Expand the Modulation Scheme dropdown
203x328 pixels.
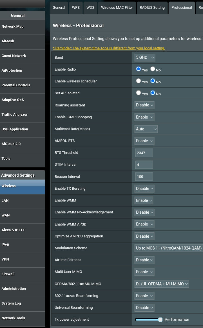[x=169, y=248]
